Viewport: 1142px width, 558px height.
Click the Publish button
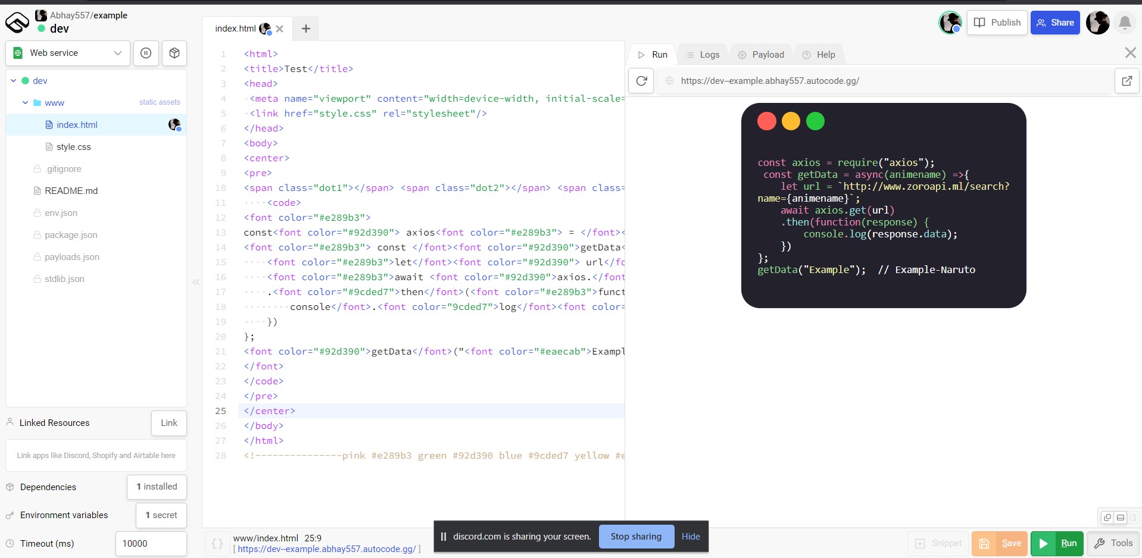click(x=997, y=23)
